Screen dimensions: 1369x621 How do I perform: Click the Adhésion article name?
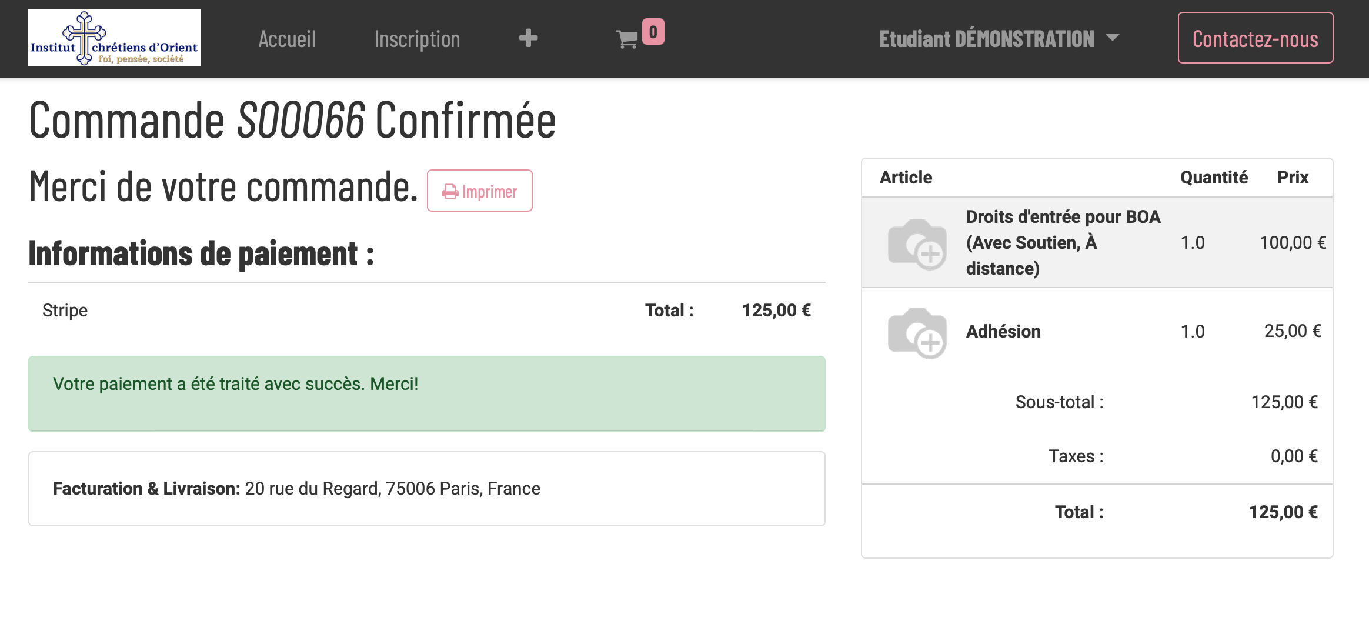1003,332
